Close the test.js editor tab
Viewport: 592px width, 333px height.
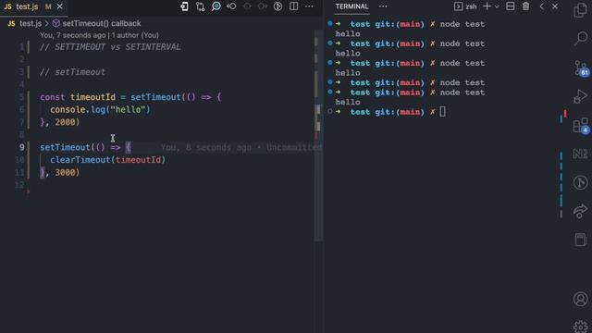(59, 6)
